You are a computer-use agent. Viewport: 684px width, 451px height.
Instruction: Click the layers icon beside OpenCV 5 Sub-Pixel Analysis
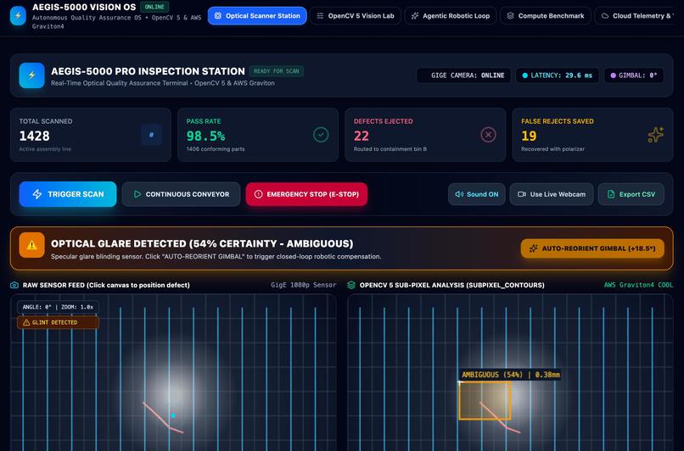point(351,285)
